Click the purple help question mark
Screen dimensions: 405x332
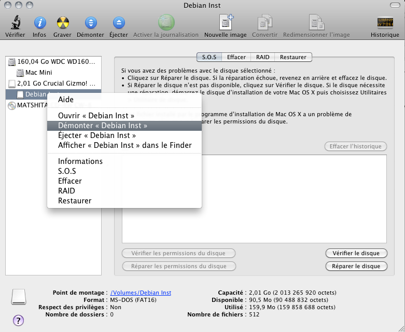[x=18, y=321]
